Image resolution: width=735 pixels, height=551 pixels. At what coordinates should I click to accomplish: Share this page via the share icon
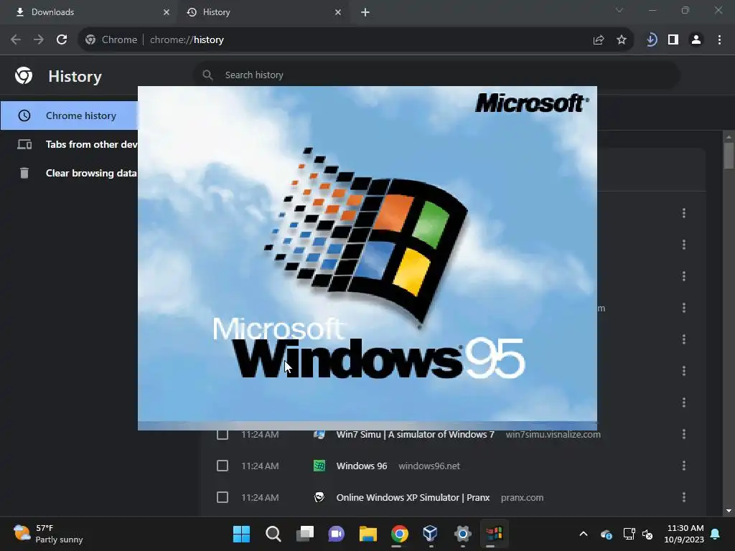click(x=599, y=40)
